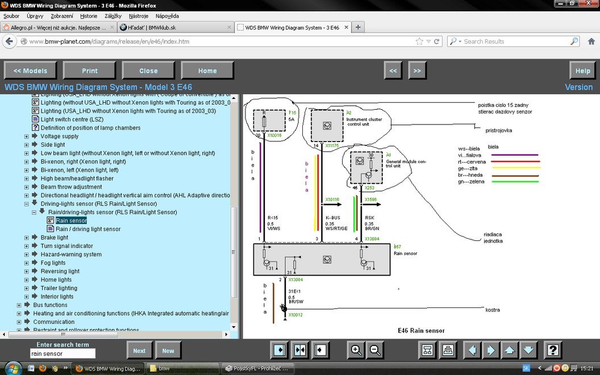Click the Help button
The width and height of the screenshot is (600, 375).
(x=582, y=70)
